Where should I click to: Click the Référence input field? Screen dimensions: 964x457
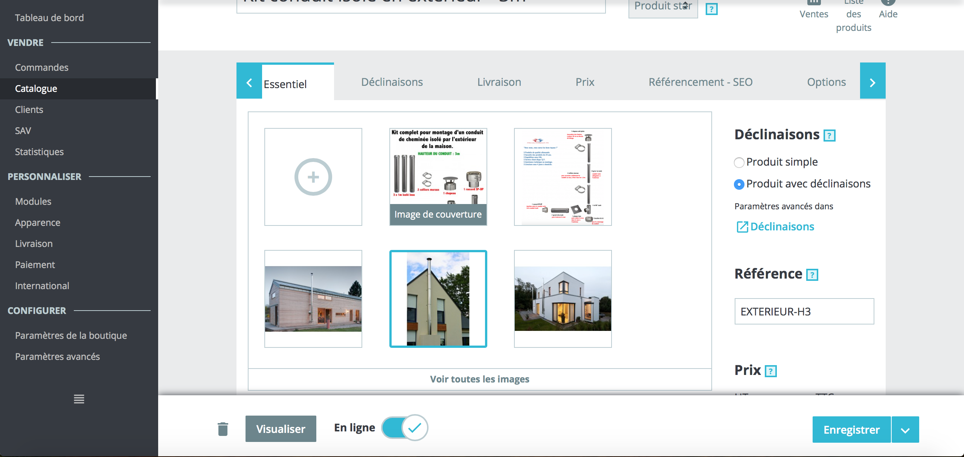(804, 311)
